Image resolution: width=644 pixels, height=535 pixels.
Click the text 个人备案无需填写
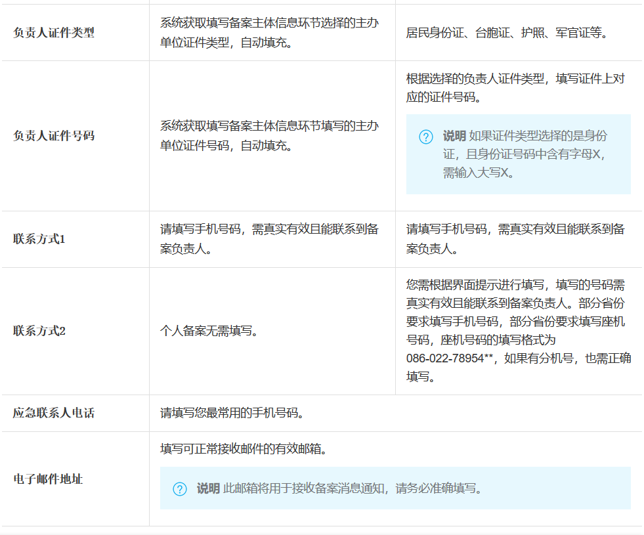(x=209, y=331)
